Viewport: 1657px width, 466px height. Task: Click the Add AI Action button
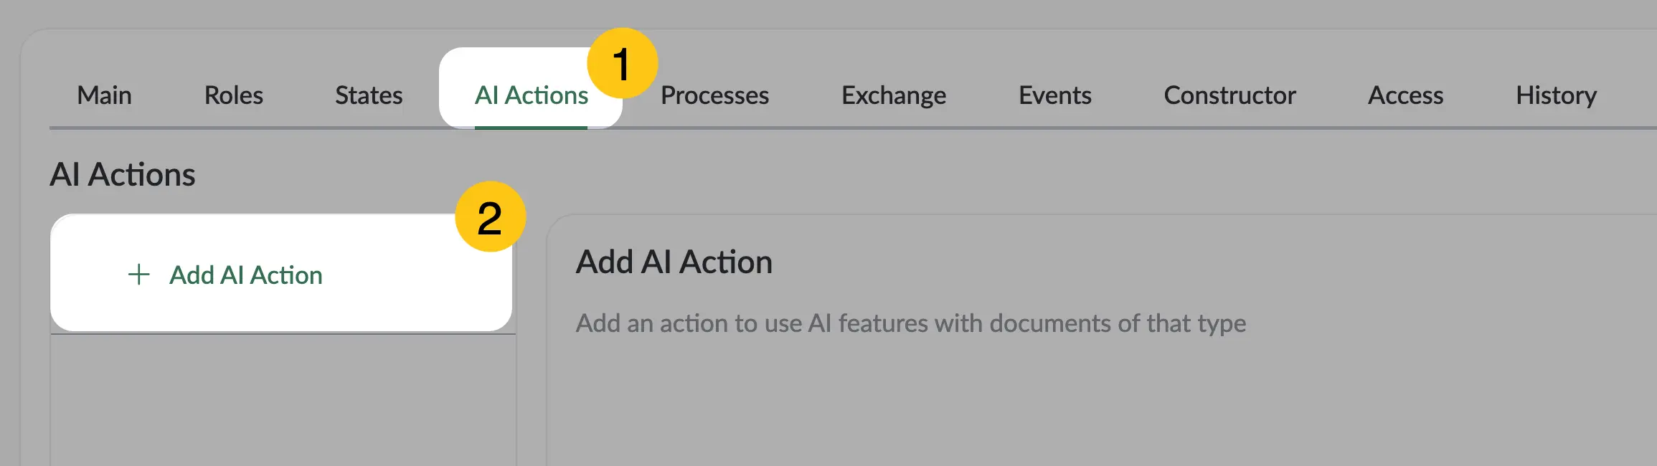281,273
